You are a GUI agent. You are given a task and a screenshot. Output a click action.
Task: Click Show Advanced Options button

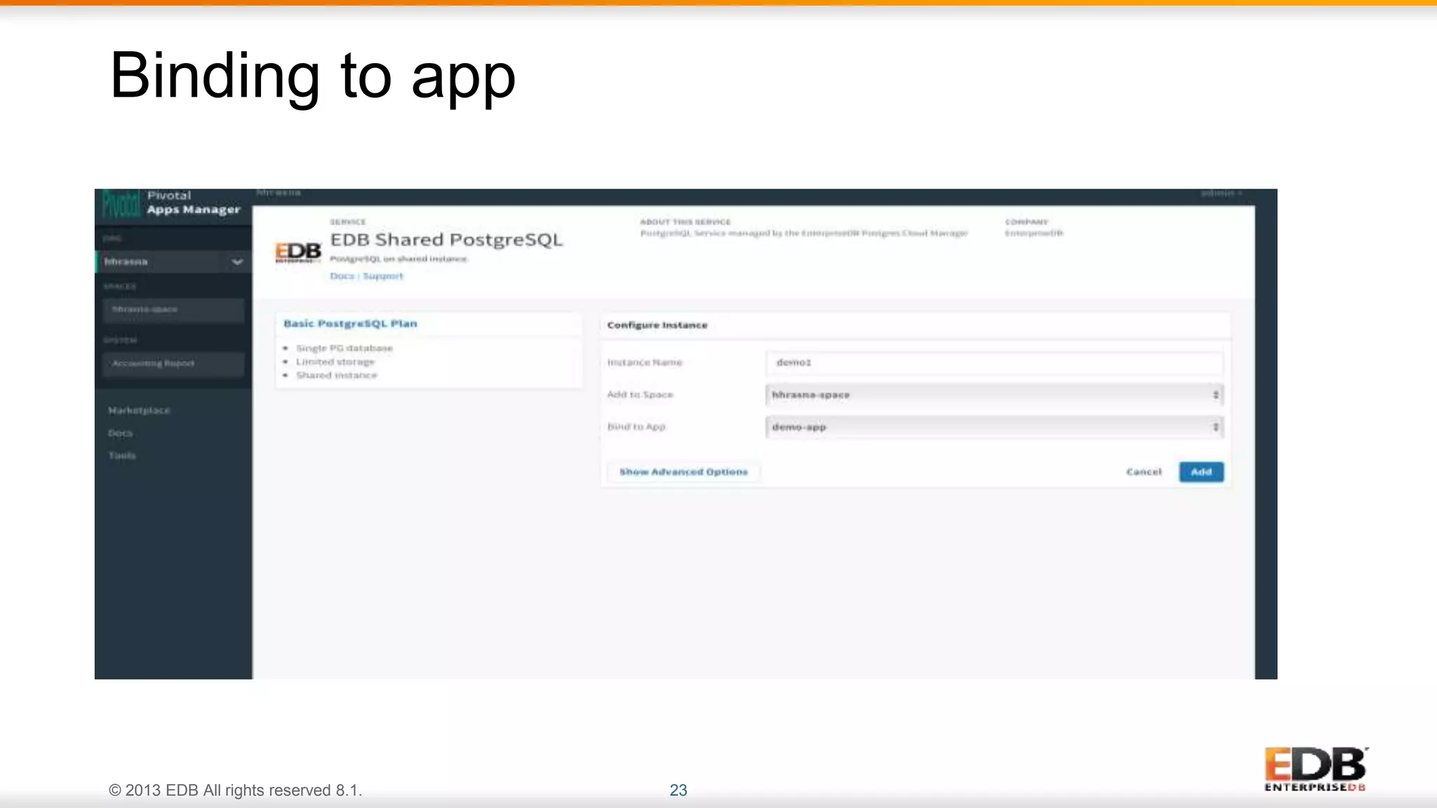(683, 472)
